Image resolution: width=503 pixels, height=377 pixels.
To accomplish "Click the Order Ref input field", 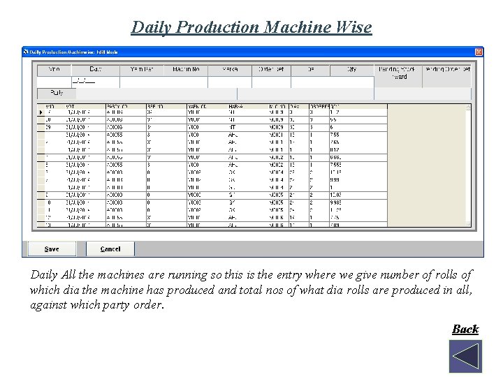I will [x=271, y=82].
